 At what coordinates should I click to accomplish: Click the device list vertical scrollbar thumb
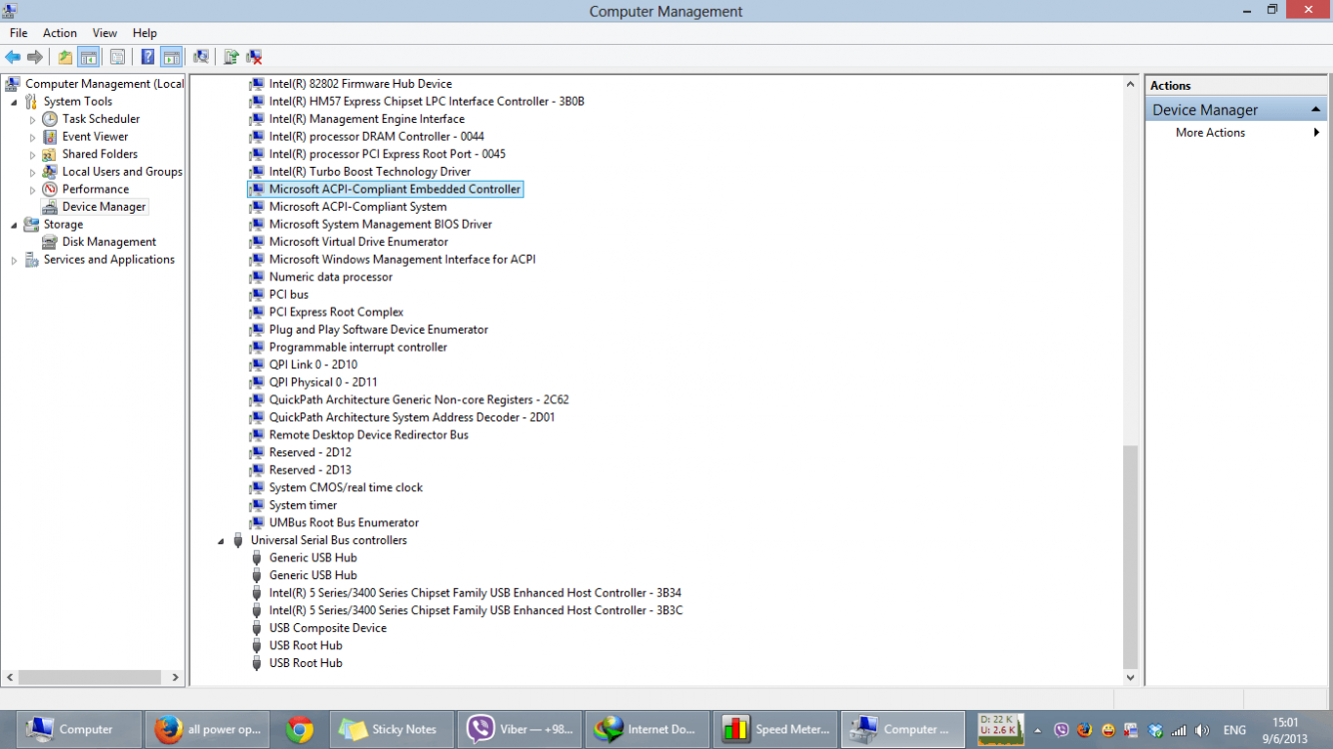tap(1130, 556)
